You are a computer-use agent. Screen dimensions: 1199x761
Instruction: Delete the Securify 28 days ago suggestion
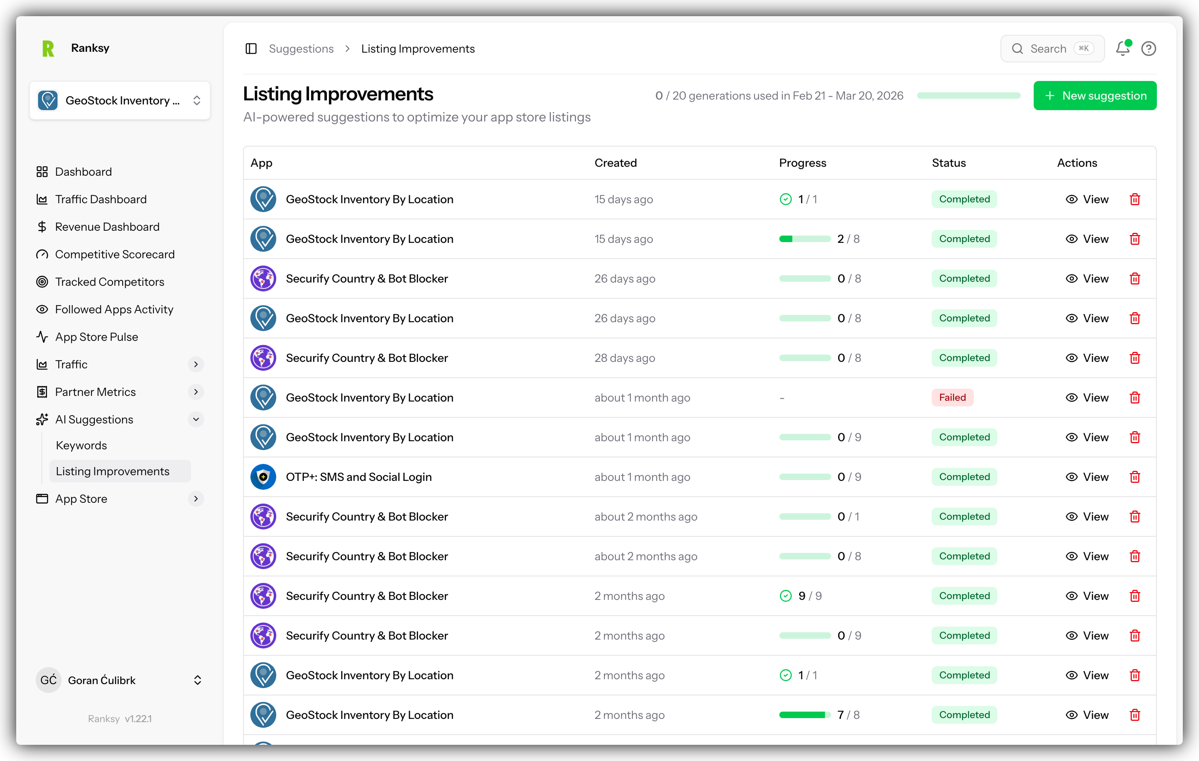pyautogui.click(x=1135, y=358)
